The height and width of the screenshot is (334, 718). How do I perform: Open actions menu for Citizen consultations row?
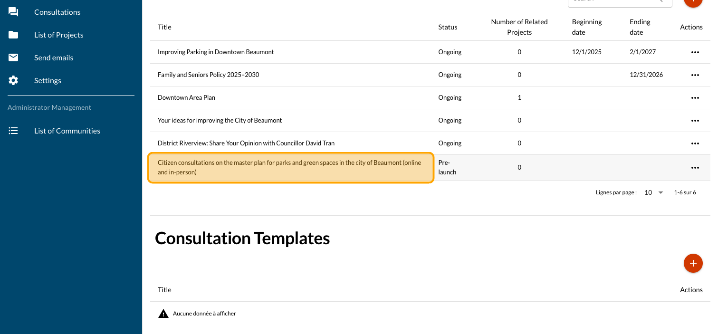695,168
